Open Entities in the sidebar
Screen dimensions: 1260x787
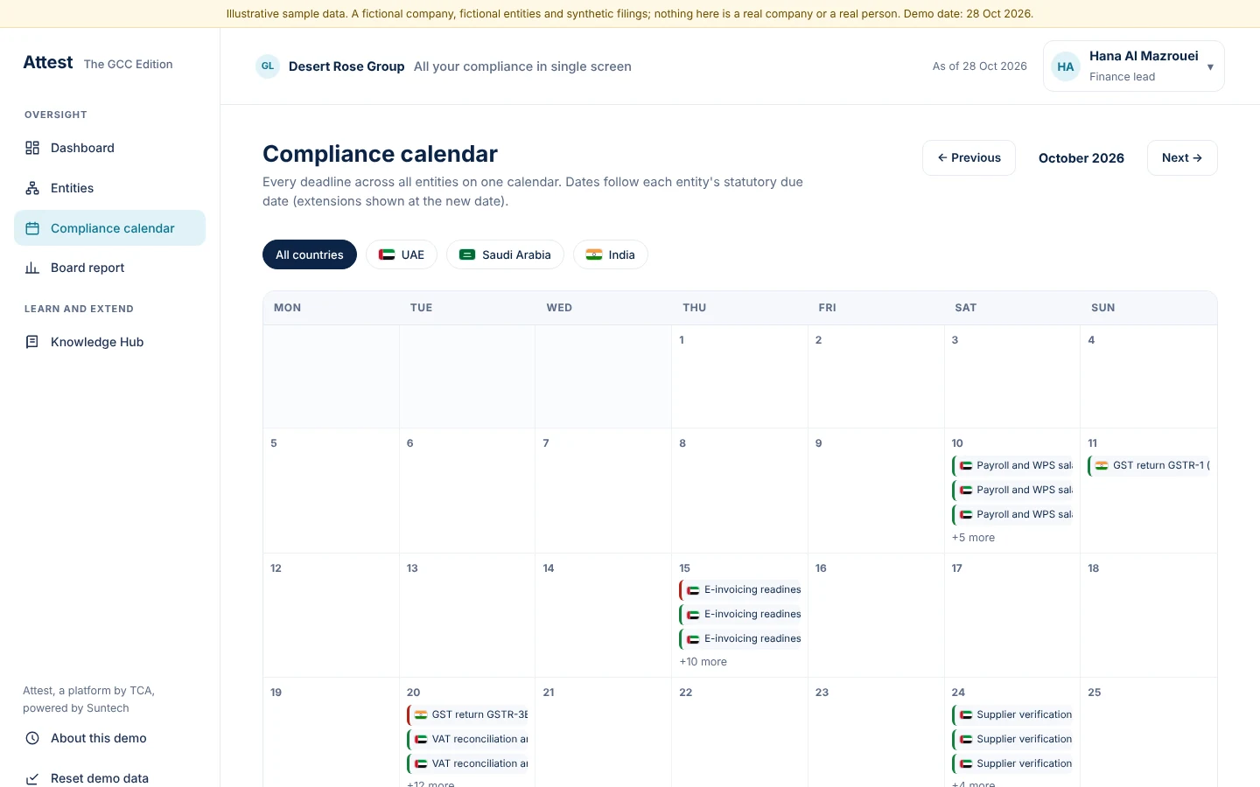(110, 188)
